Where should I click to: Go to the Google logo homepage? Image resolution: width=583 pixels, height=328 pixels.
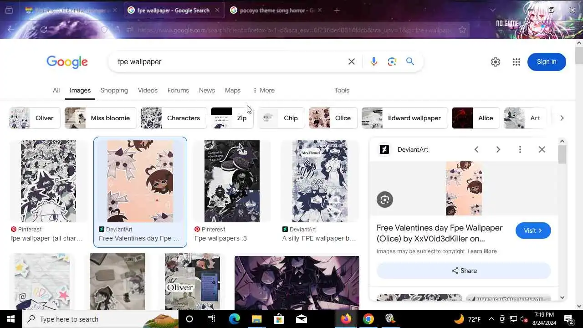(x=67, y=62)
